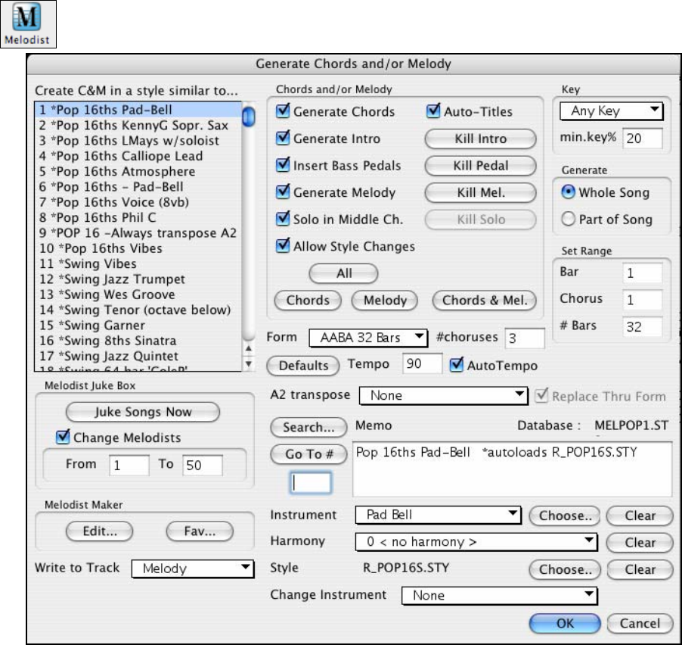
Task: Click the Set Range Bar field
Action: pyautogui.click(x=643, y=273)
